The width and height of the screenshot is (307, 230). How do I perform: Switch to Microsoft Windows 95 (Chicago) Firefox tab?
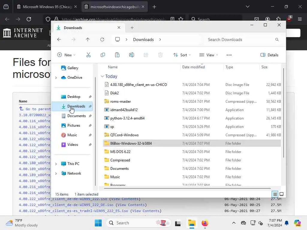[x=47, y=7]
